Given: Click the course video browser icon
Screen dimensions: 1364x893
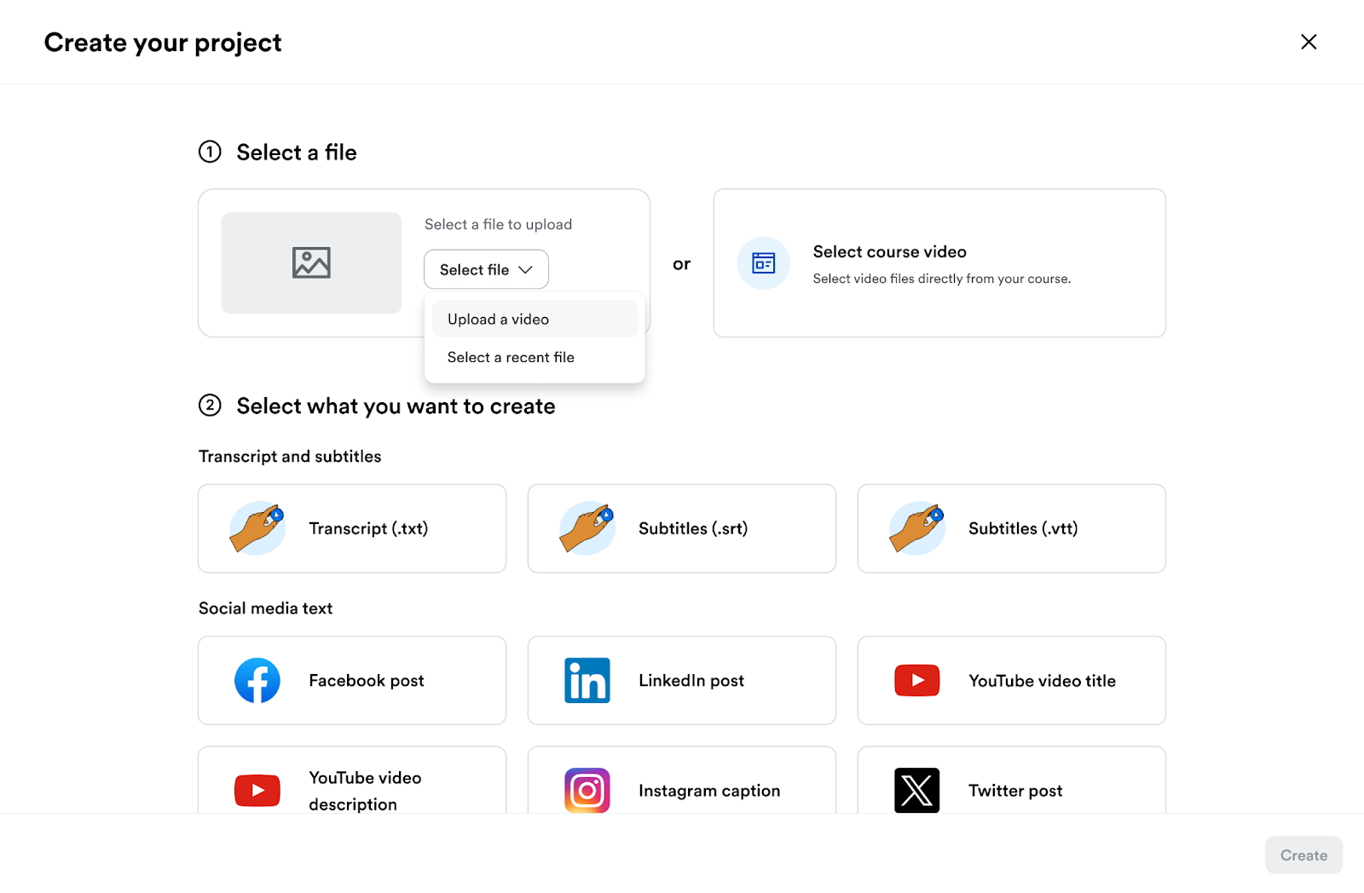Looking at the screenshot, I should pos(764,263).
